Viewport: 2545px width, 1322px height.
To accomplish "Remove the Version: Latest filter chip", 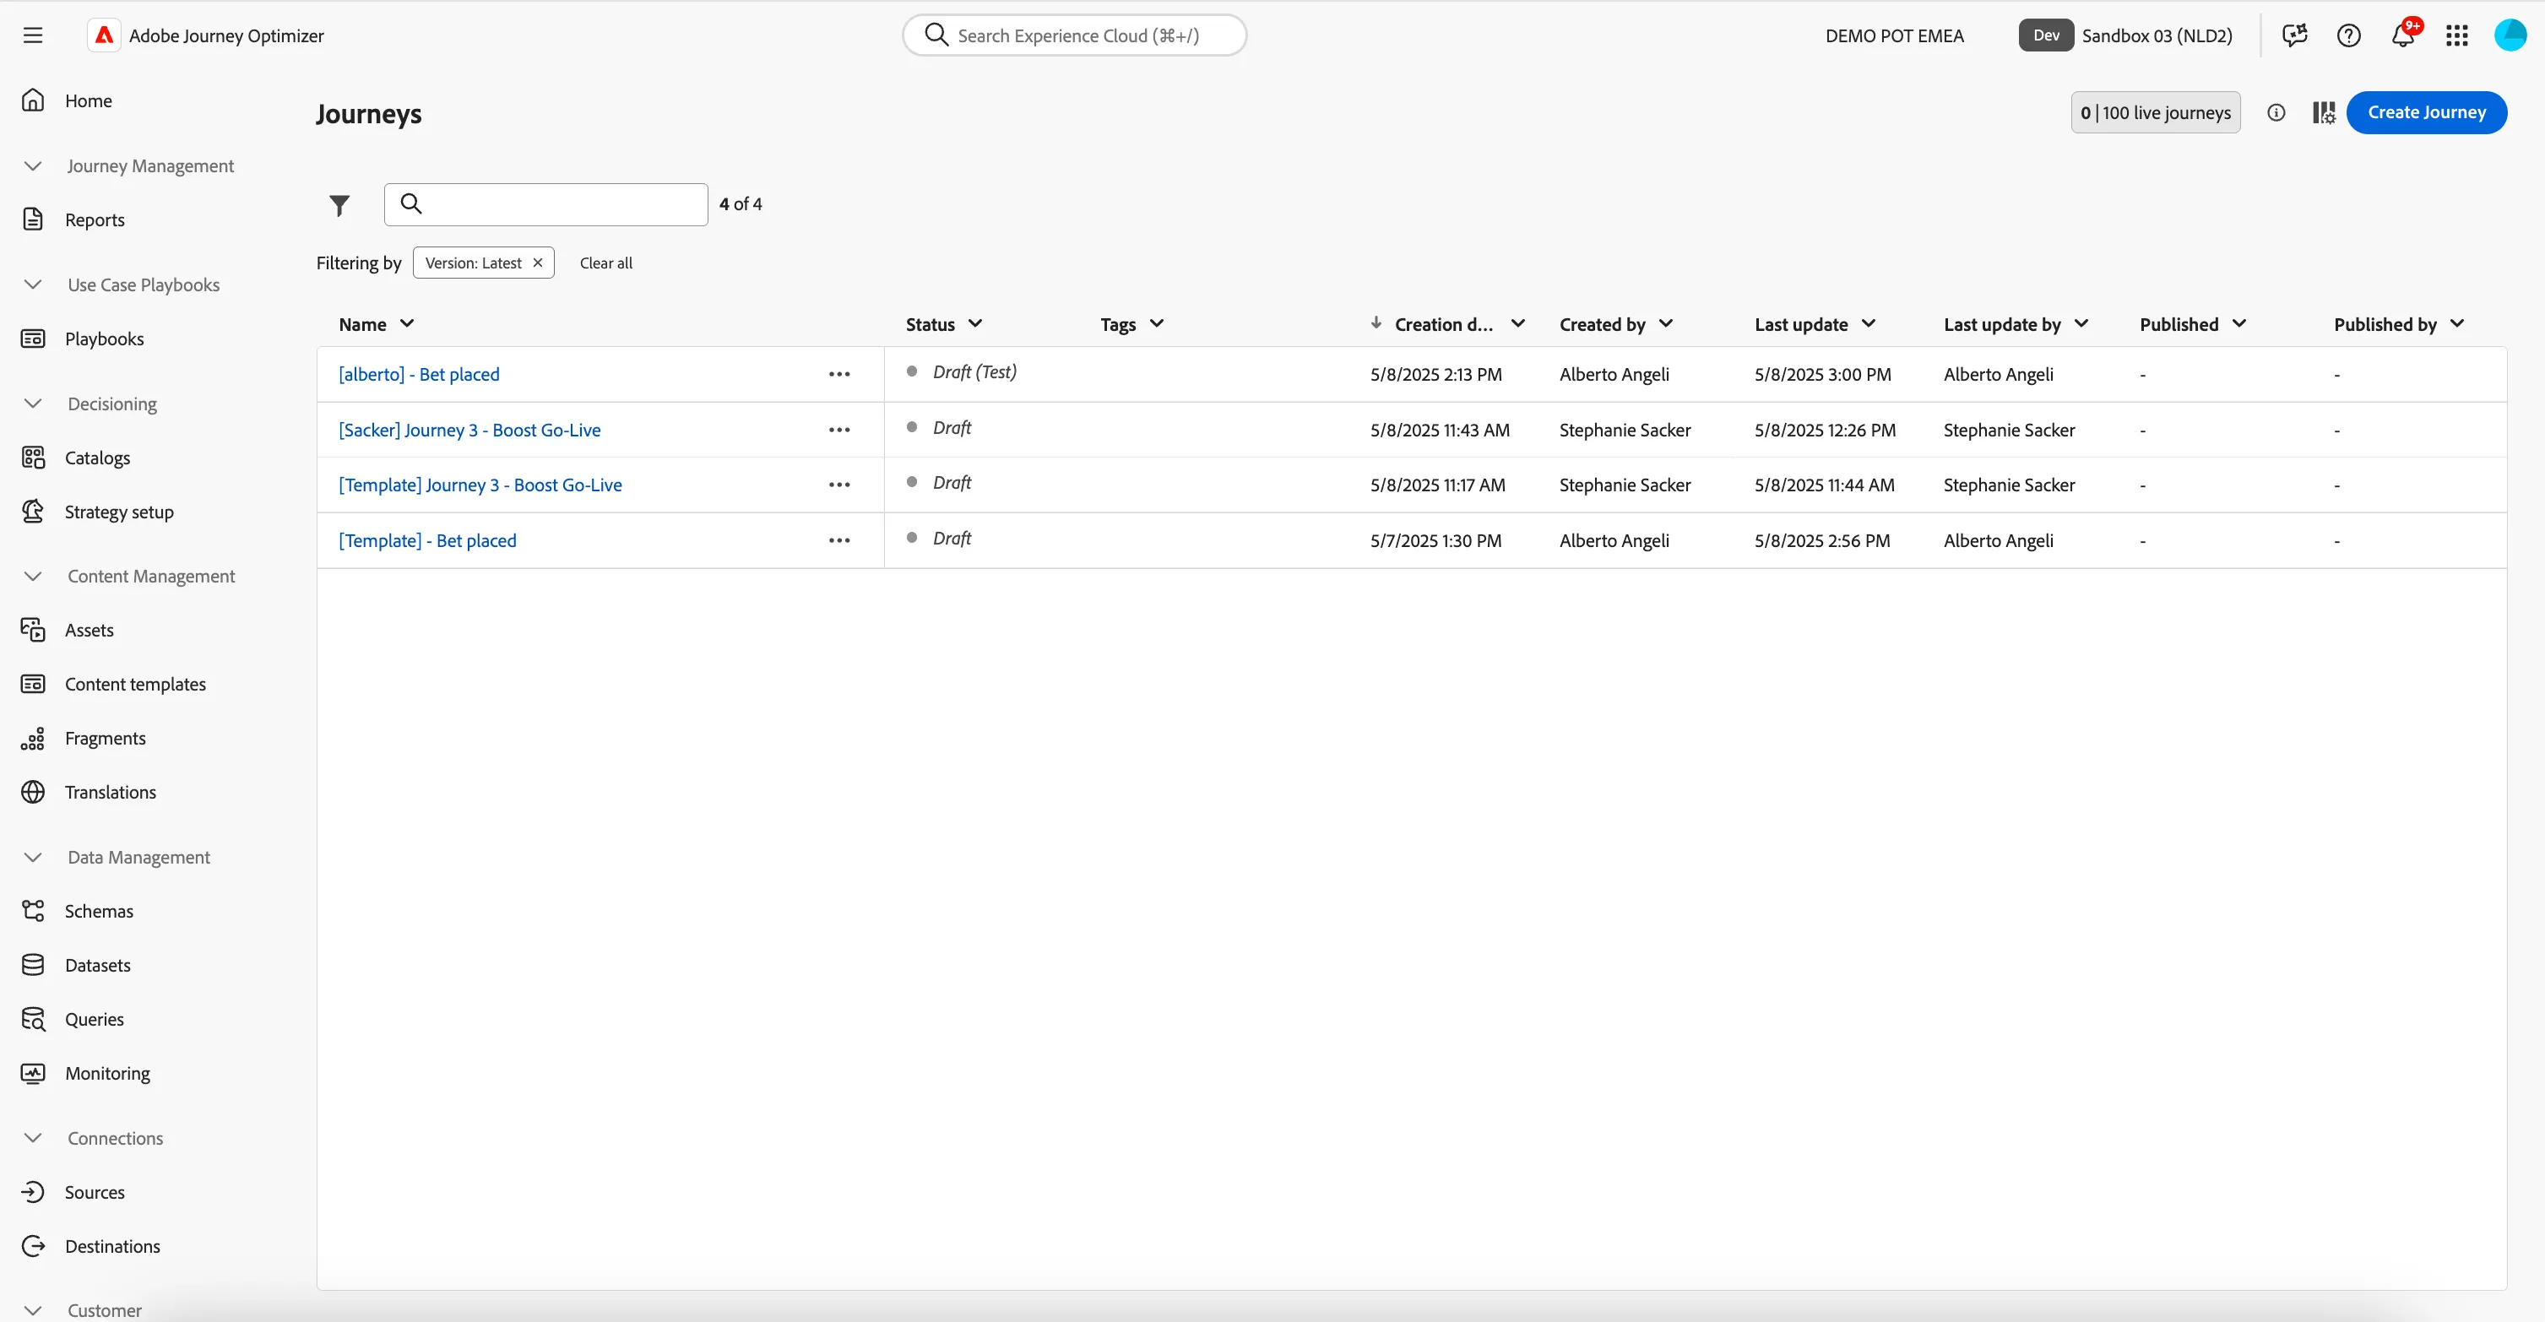I will pyautogui.click(x=537, y=263).
